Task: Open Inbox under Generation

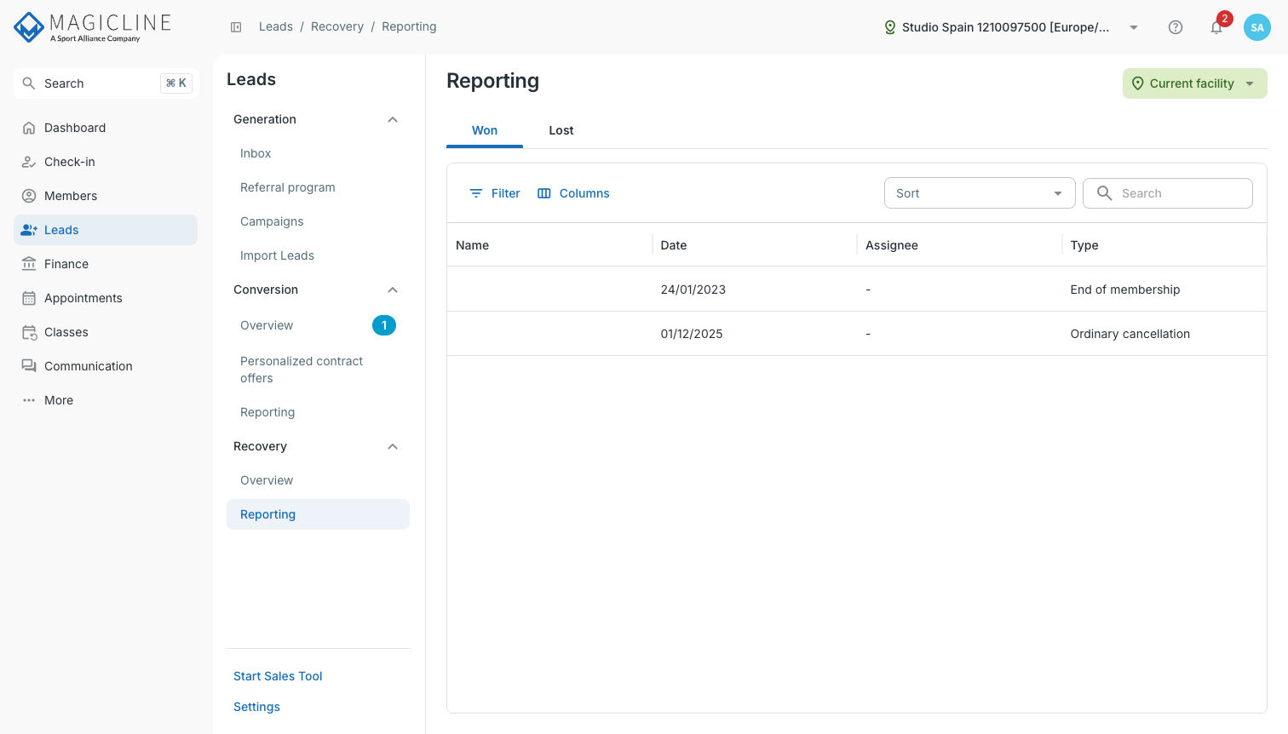Action: [256, 153]
